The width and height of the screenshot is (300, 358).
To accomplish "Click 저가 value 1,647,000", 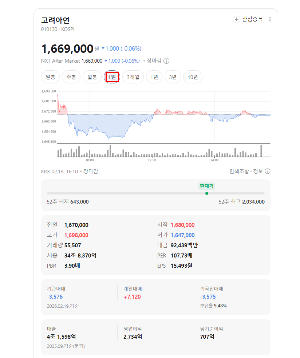I will tap(183, 235).
